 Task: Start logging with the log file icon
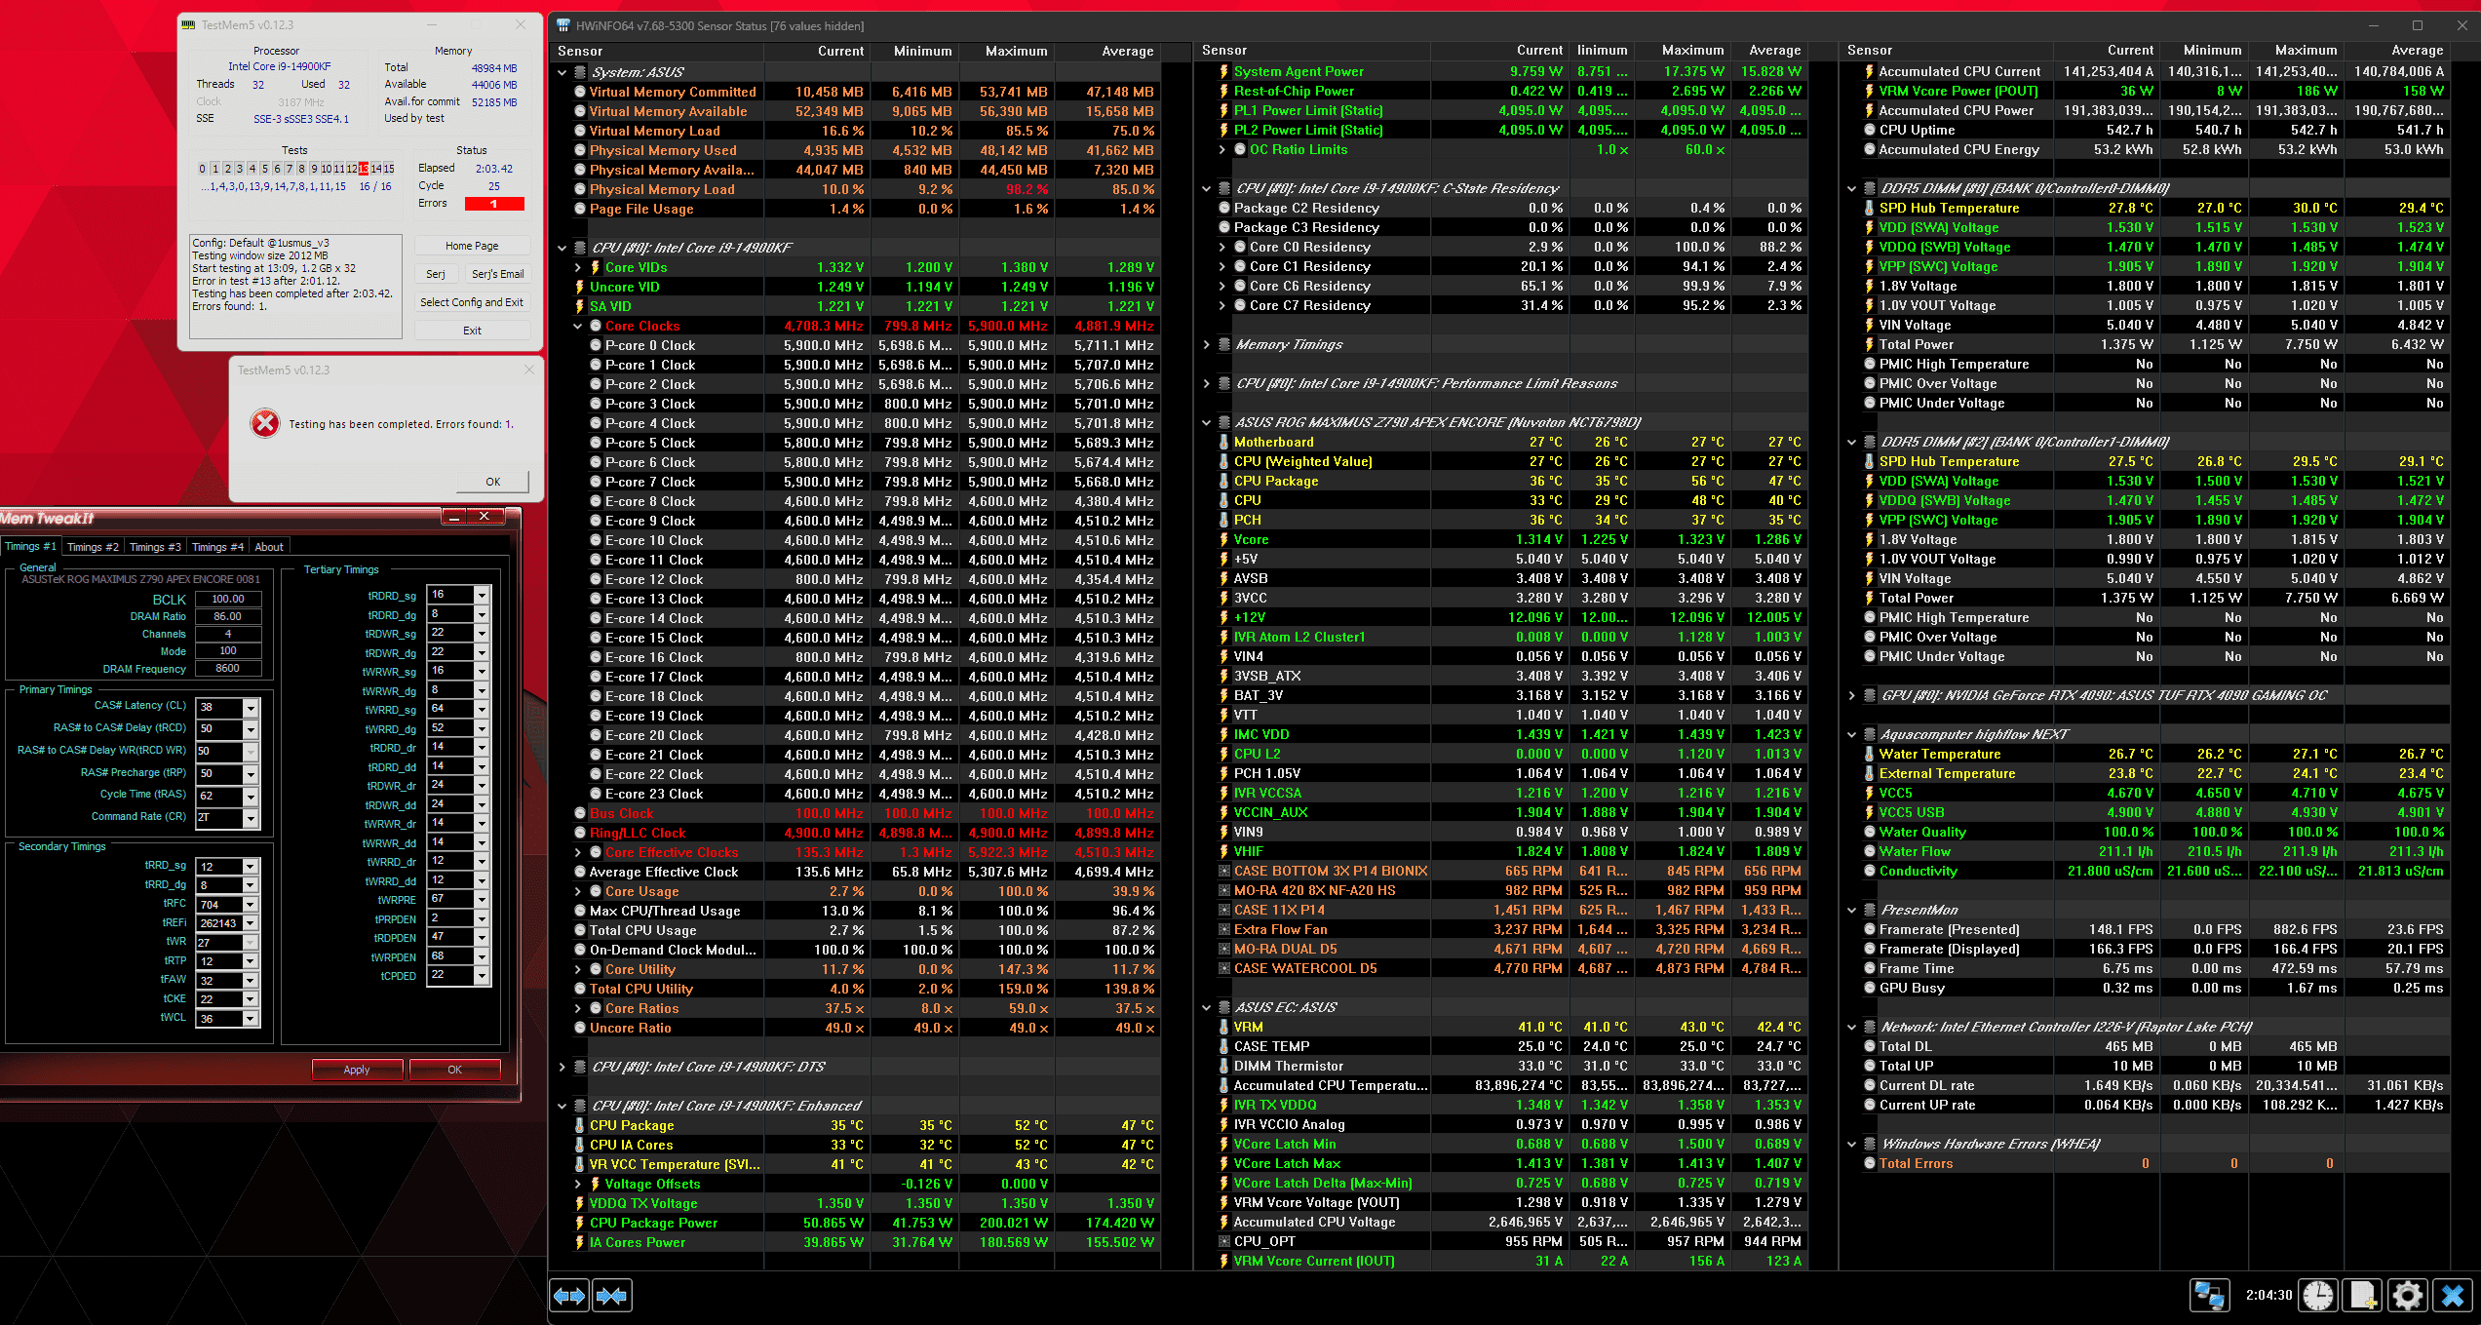tap(2363, 1296)
